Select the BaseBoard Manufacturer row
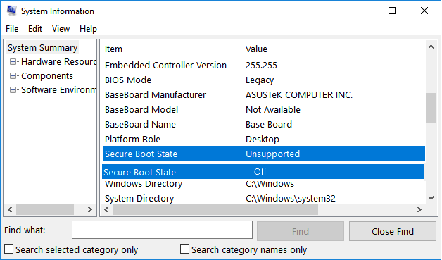 click(264, 95)
